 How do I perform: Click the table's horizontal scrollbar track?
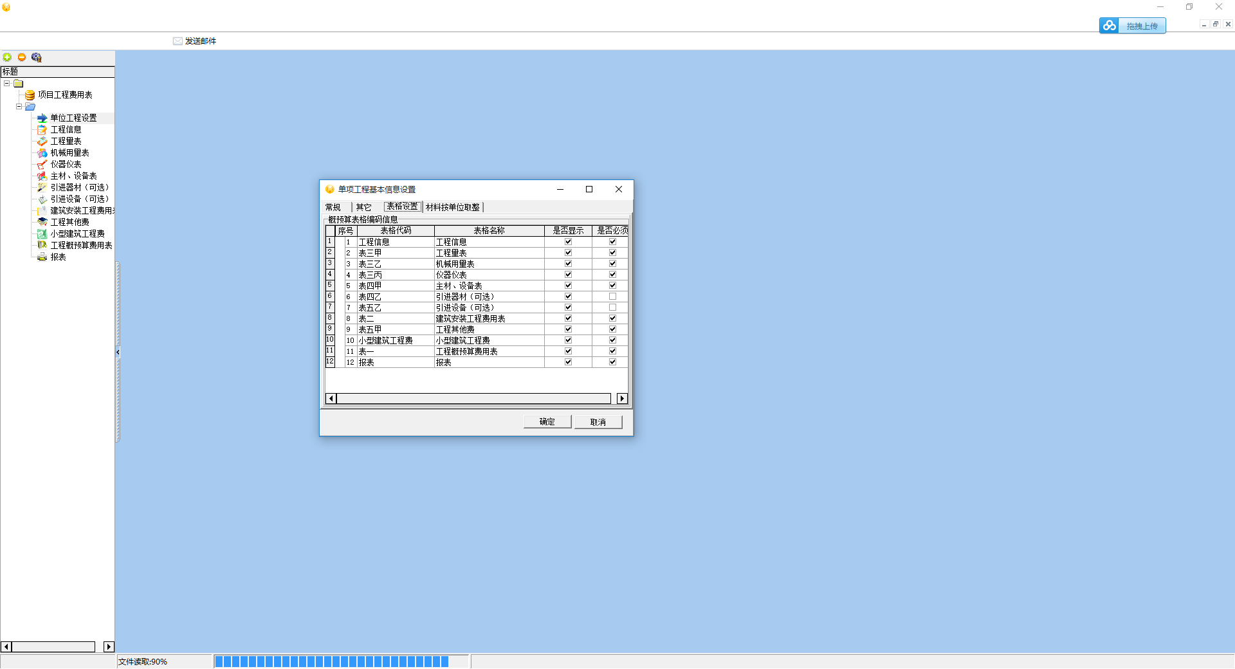coord(473,399)
